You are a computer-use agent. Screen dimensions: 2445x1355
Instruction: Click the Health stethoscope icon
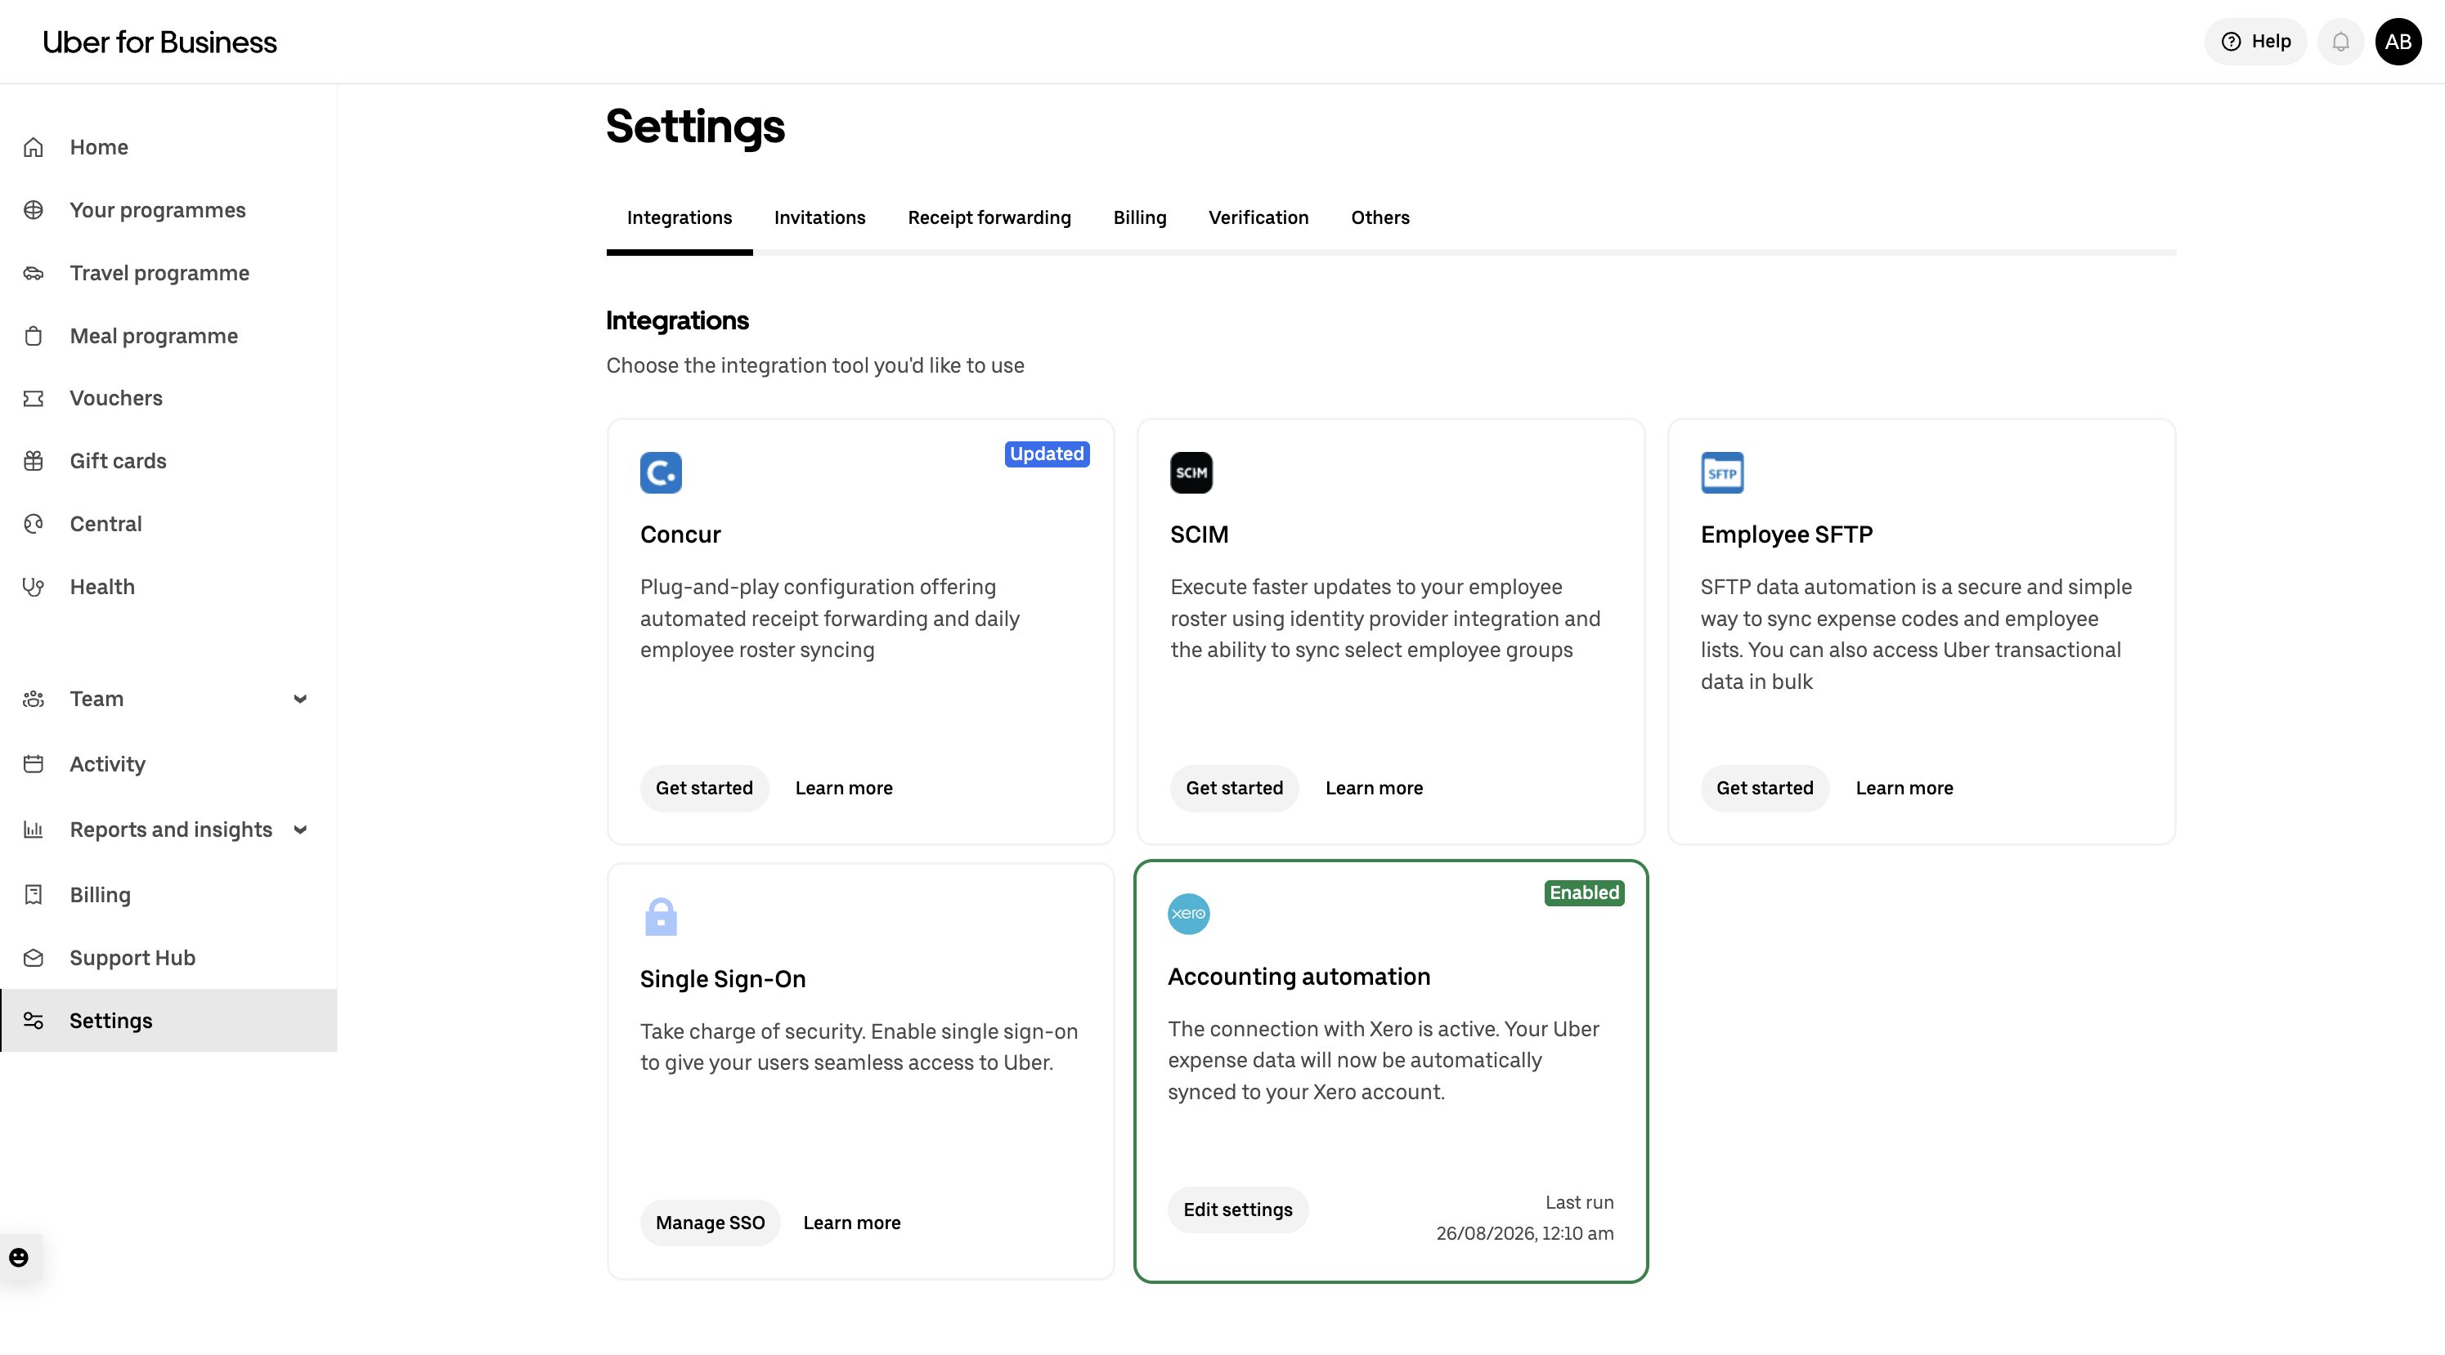(34, 587)
